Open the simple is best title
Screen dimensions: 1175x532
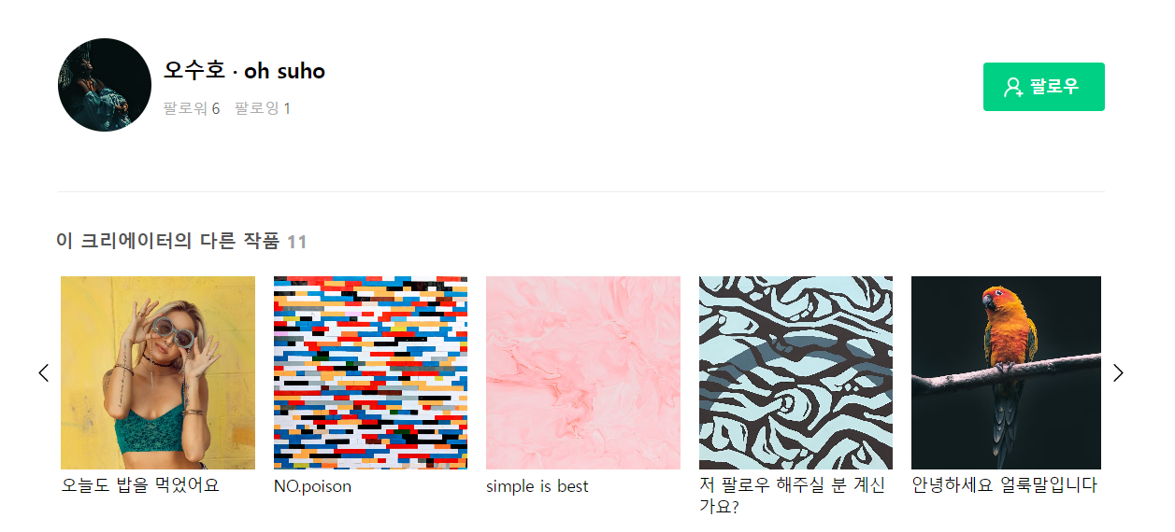(537, 486)
